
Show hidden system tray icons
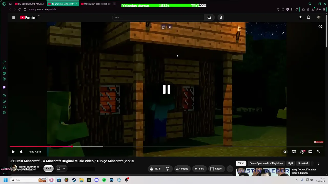click(x=297, y=180)
